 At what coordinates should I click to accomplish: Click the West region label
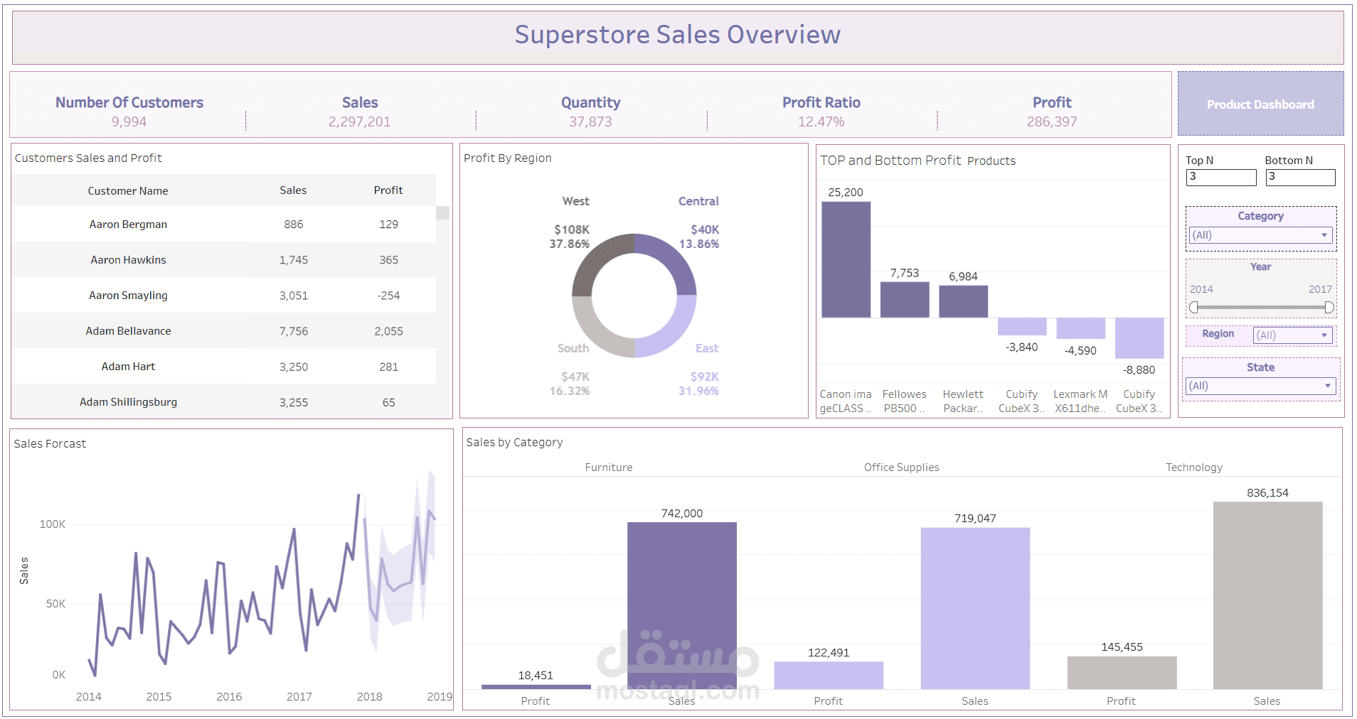pos(575,201)
